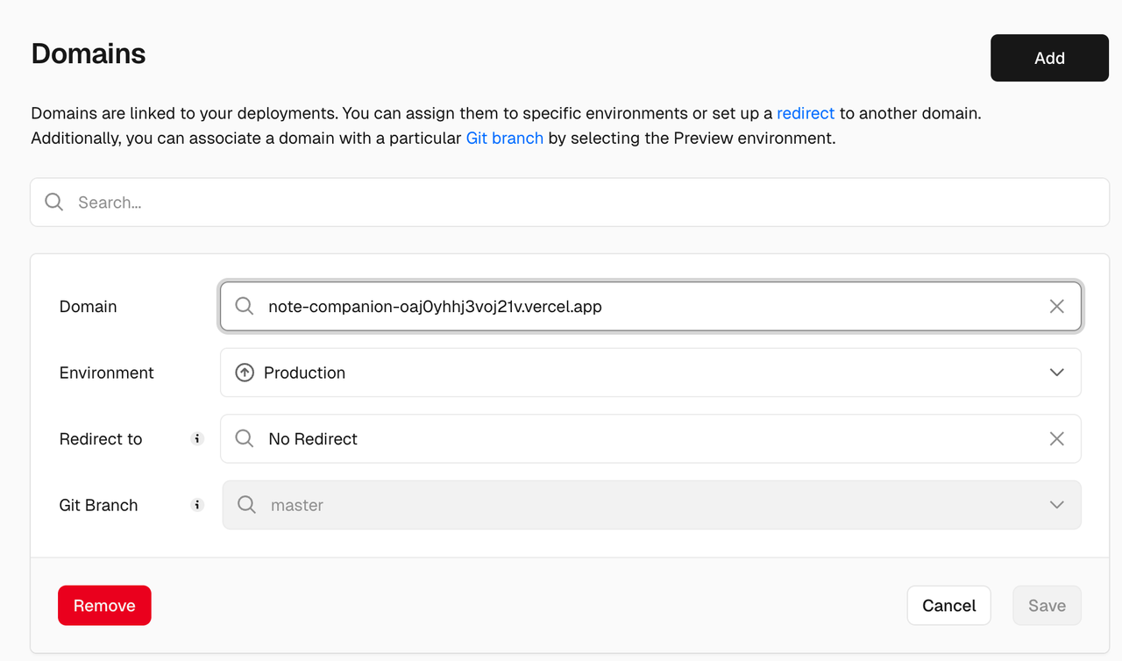Image resolution: width=1122 pixels, height=661 pixels.
Task: Click the Production environment arrow icon
Action: (x=245, y=373)
